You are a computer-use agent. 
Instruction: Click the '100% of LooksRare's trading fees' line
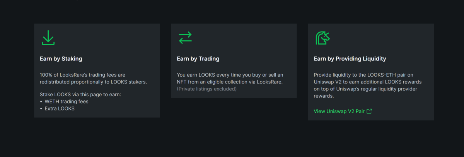82,75
